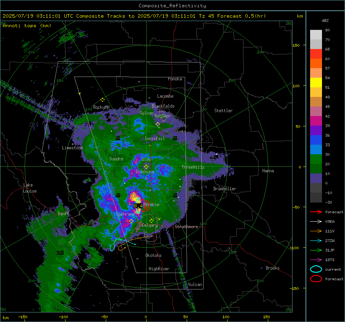
Task: Click the UTC Composite Tracks header line
Action: (134, 16)
